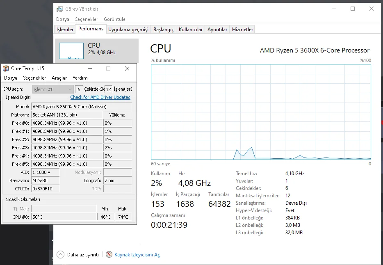Select the CPU mini-graph thumbnail in the sidebar
Screen dimensions: 383x265
coord(71,51)
